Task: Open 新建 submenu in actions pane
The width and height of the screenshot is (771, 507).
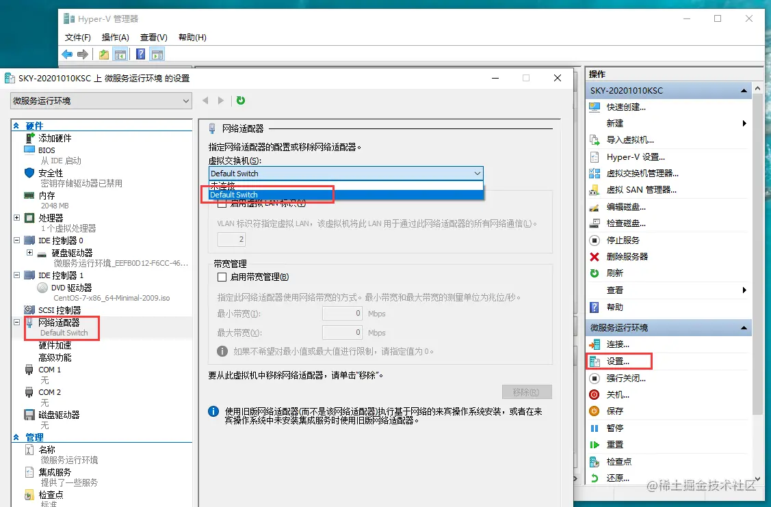Action: point(669,123)
